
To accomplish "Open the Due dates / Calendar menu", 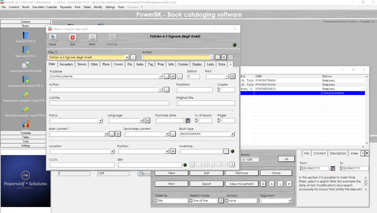I will (x=45, y=7).
